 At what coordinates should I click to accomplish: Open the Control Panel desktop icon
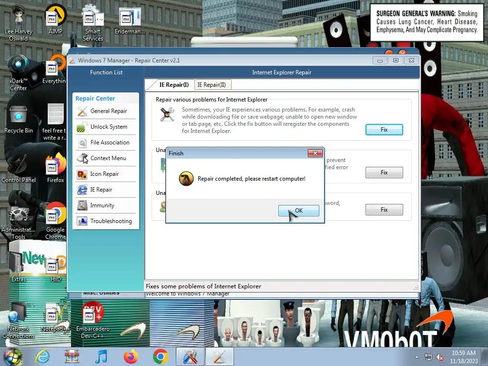[x=19, y=168]
